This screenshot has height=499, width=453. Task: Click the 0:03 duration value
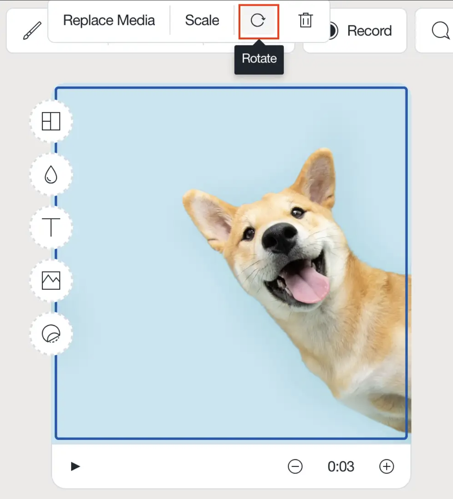click(341, 466)
